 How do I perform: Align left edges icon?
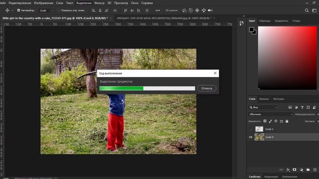click(x=94, y=10)
